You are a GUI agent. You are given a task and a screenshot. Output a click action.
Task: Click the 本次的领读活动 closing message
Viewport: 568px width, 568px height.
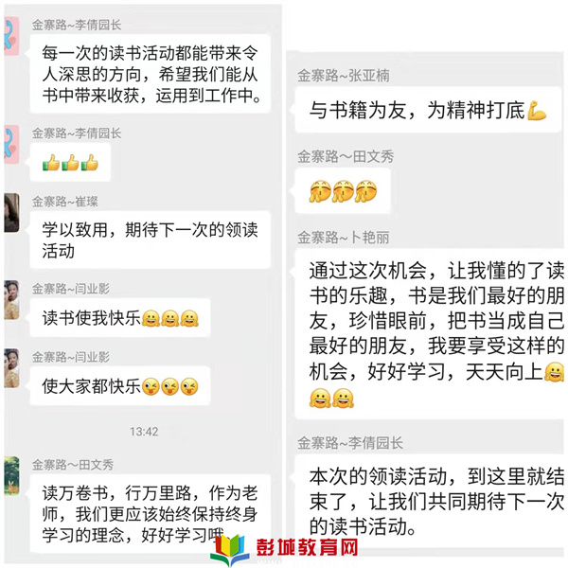(430, 502)
